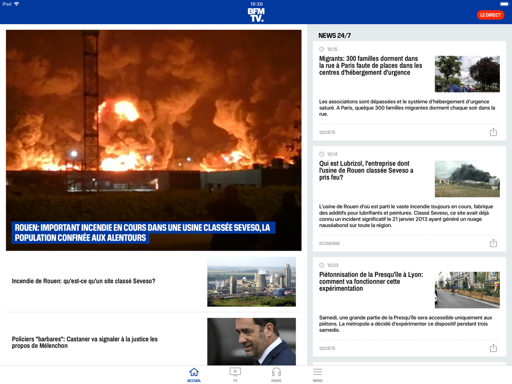This screenshot has height=384, width=512.
Task: Go to the Accueil home tab
Action: click(x=194, y=375)
